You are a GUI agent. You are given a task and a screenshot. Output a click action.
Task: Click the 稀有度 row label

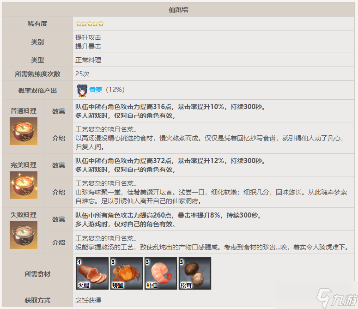37,24
